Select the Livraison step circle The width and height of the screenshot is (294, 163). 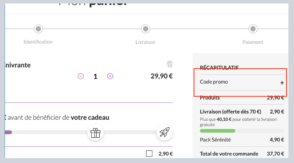146,29
